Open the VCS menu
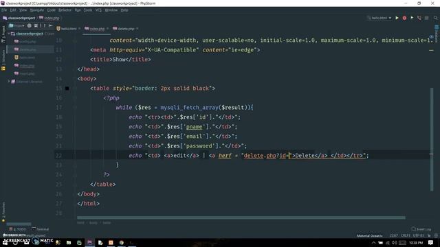 pos(98,10)
